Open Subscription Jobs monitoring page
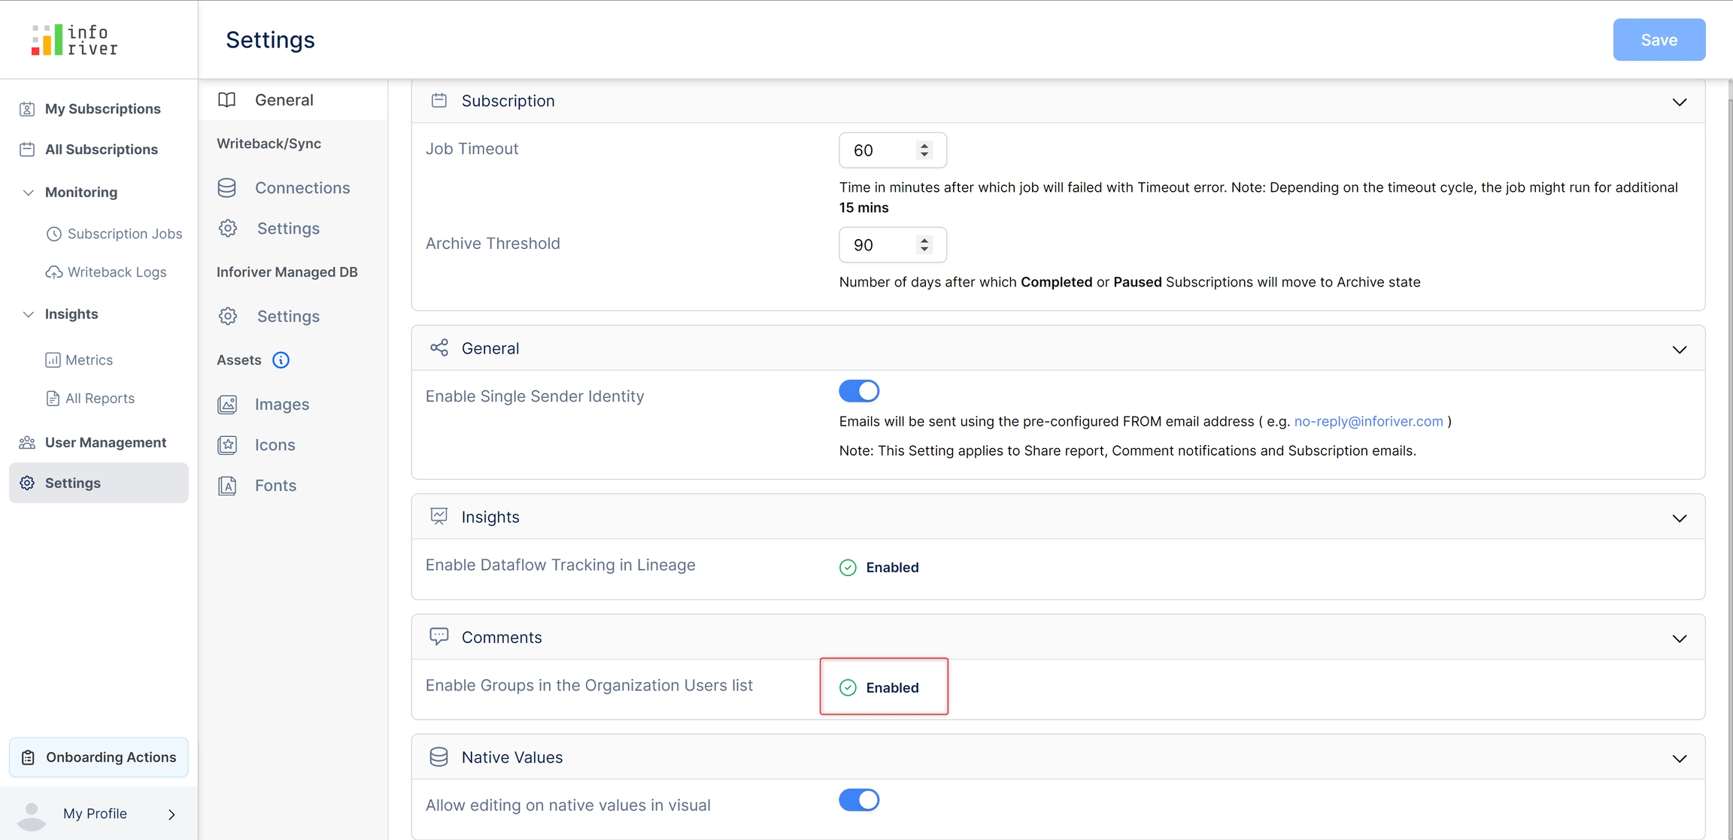Image resolution: width=1733 pixels, height=840 pixels. [x=124, y=234]
